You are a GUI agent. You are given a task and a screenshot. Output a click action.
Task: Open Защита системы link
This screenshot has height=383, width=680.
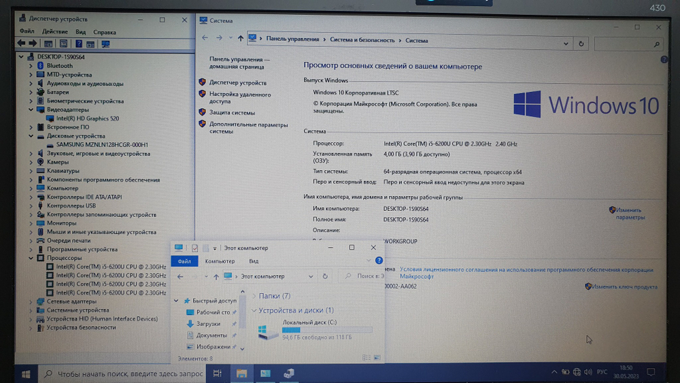click(232, 112)
